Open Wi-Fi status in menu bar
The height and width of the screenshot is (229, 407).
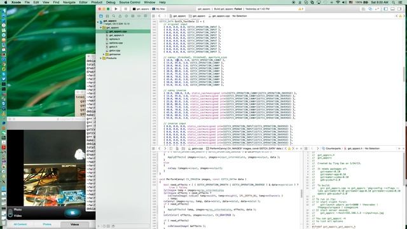338,2
